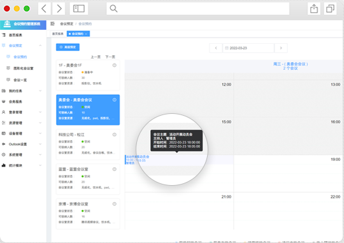Toggle the browser sidebar panel icon
The image size is (344, 243).
pyautogui.click(x=79, y=9)
